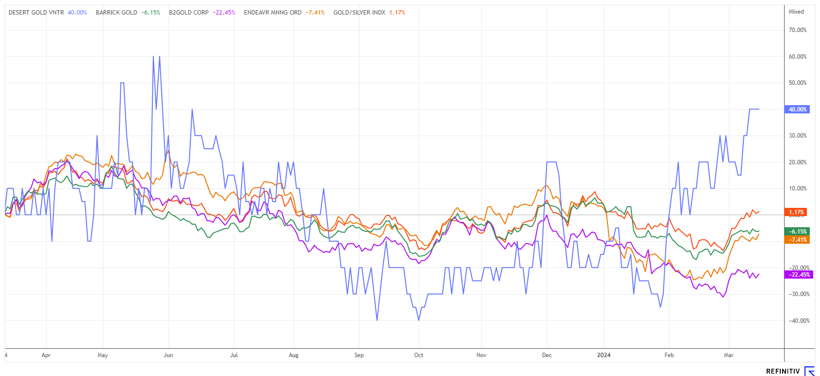Click the Dec label on the time axis

pyautogui.click(x=547, y=355)
